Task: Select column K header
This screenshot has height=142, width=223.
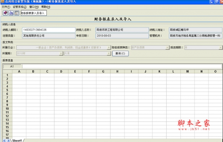Action: click(159, 72)
